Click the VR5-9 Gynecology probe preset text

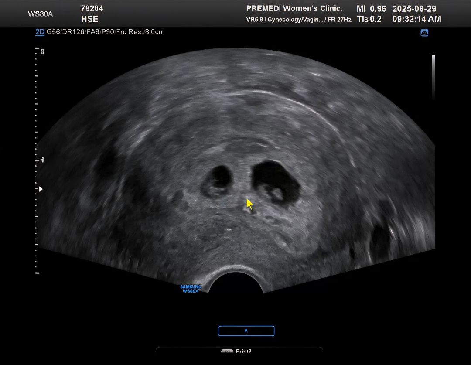(x=298, y=20)
